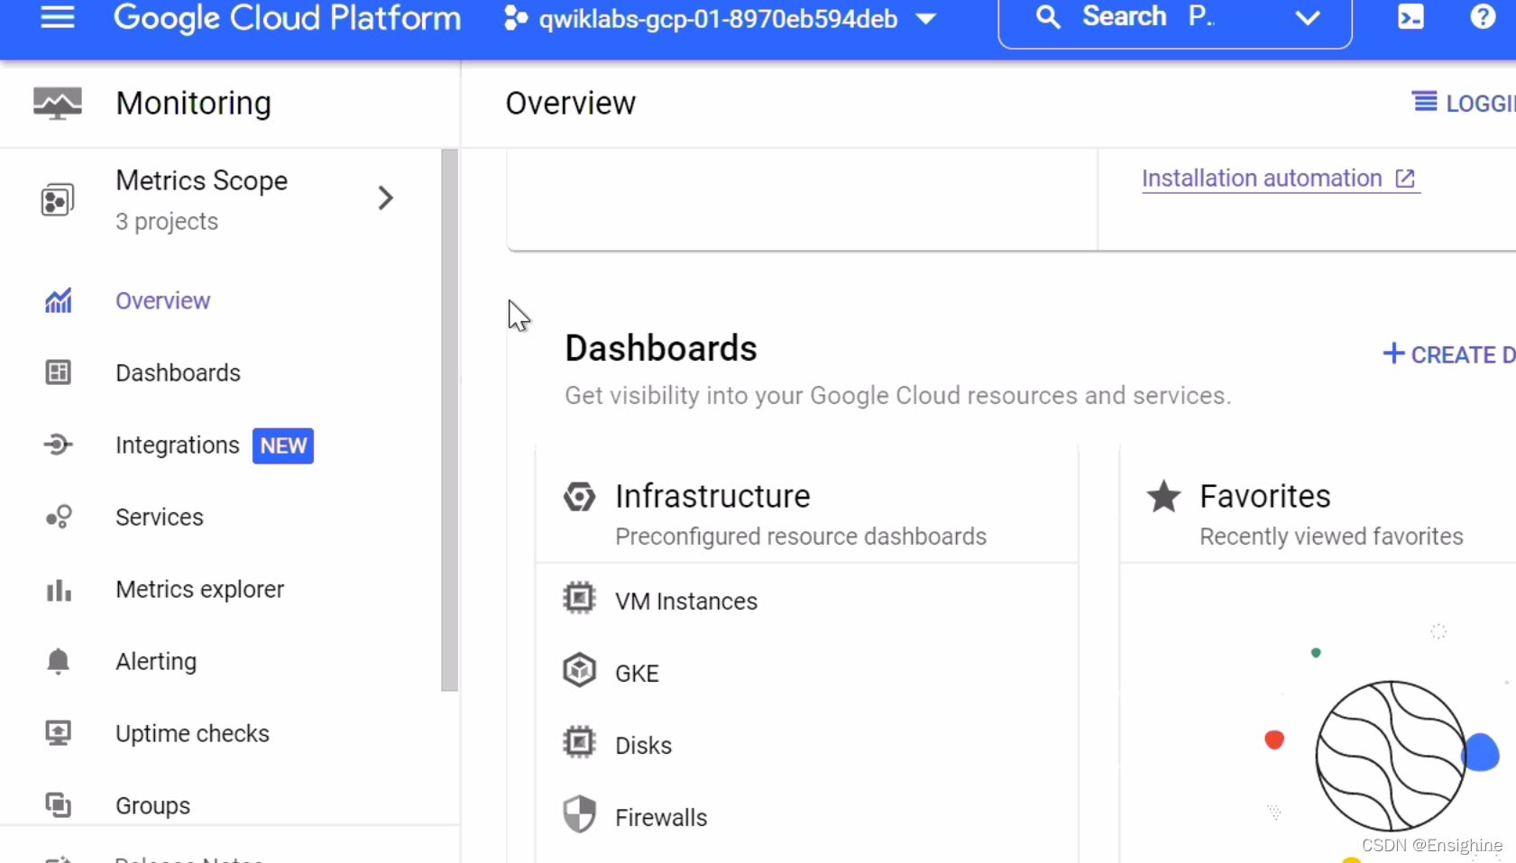Click the Metrics explorer bar chart icon
Viewport: 1516px width, 863px height.
[x=59, y=590]
